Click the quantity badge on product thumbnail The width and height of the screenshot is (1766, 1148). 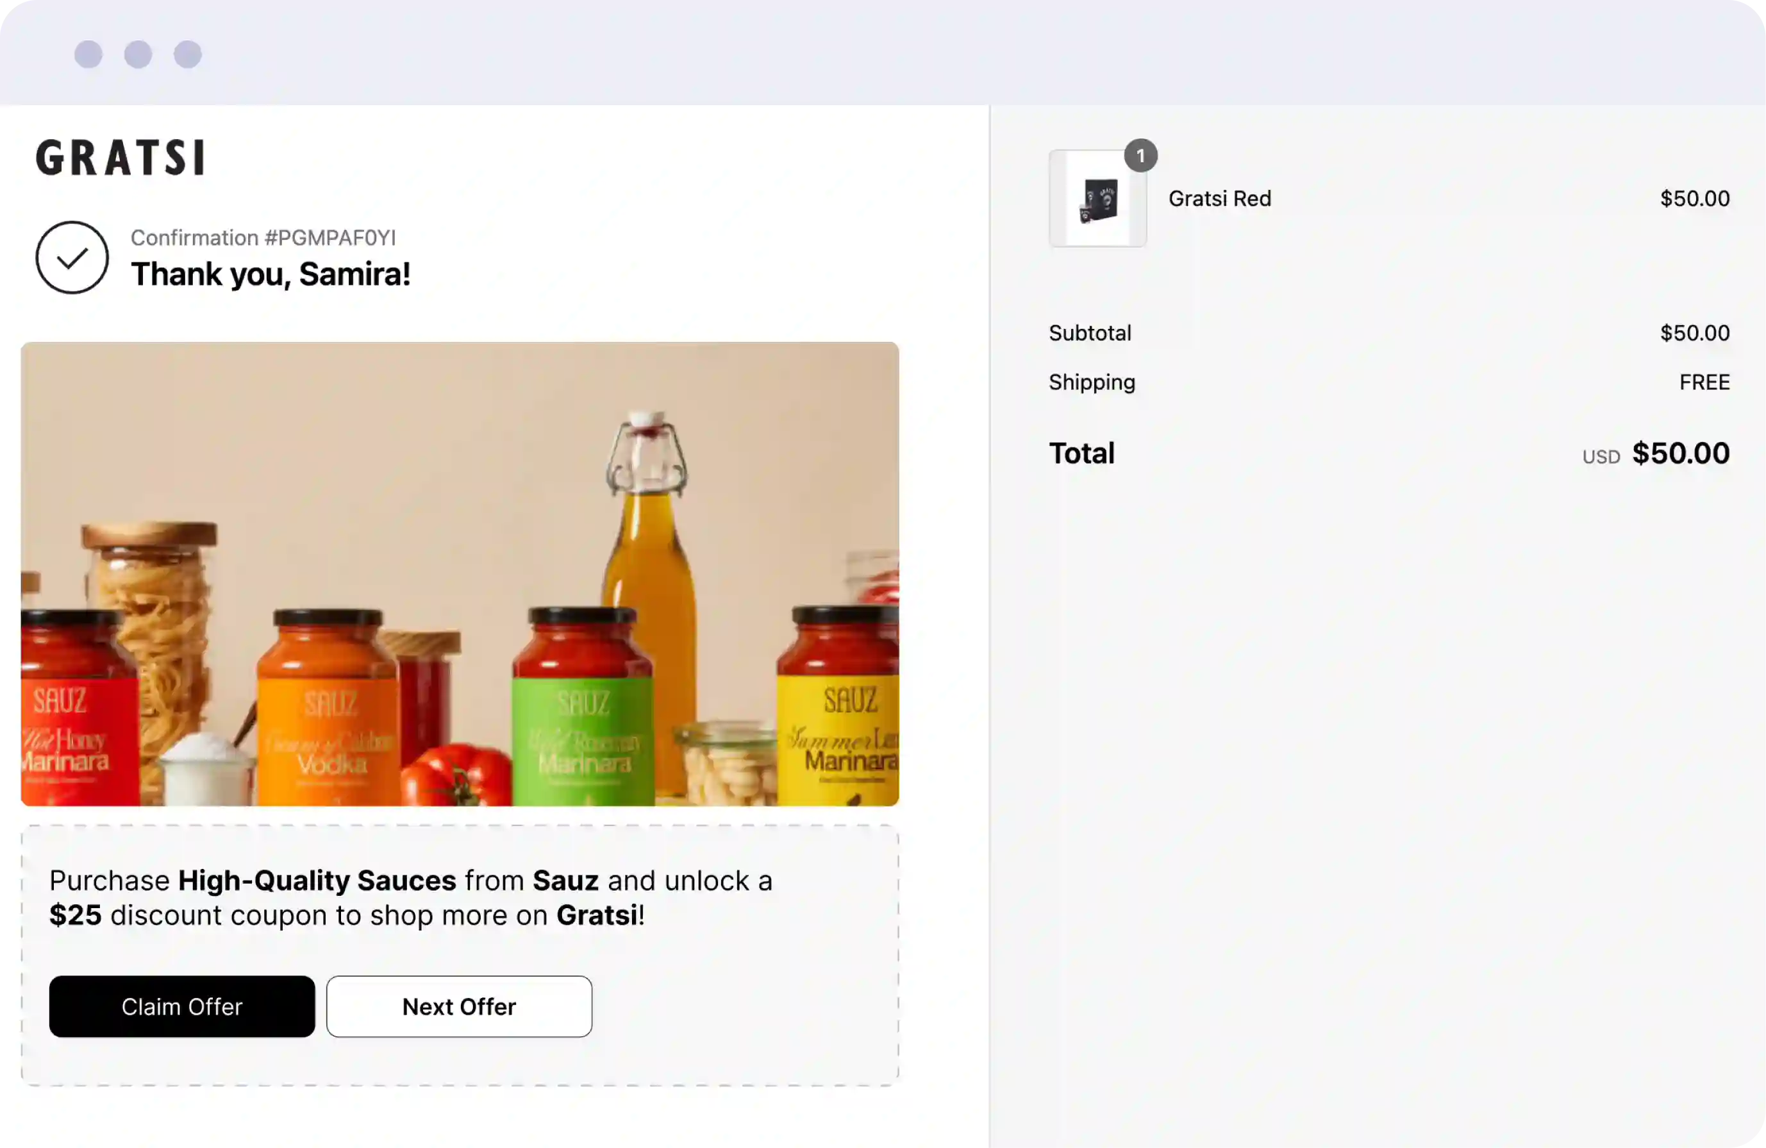(1140, 156)
